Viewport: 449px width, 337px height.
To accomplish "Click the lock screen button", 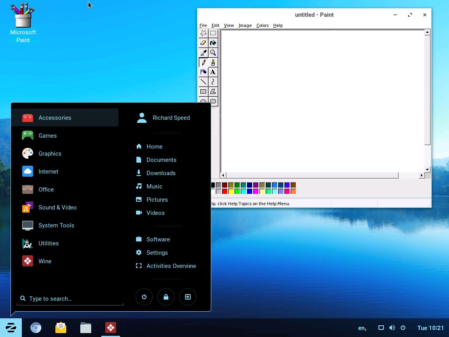I will (166, 297).
